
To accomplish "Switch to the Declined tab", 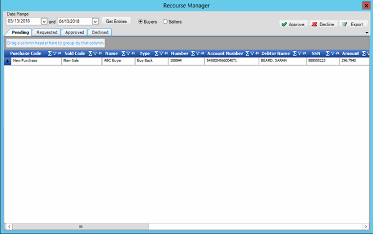I will click(100, 32).
